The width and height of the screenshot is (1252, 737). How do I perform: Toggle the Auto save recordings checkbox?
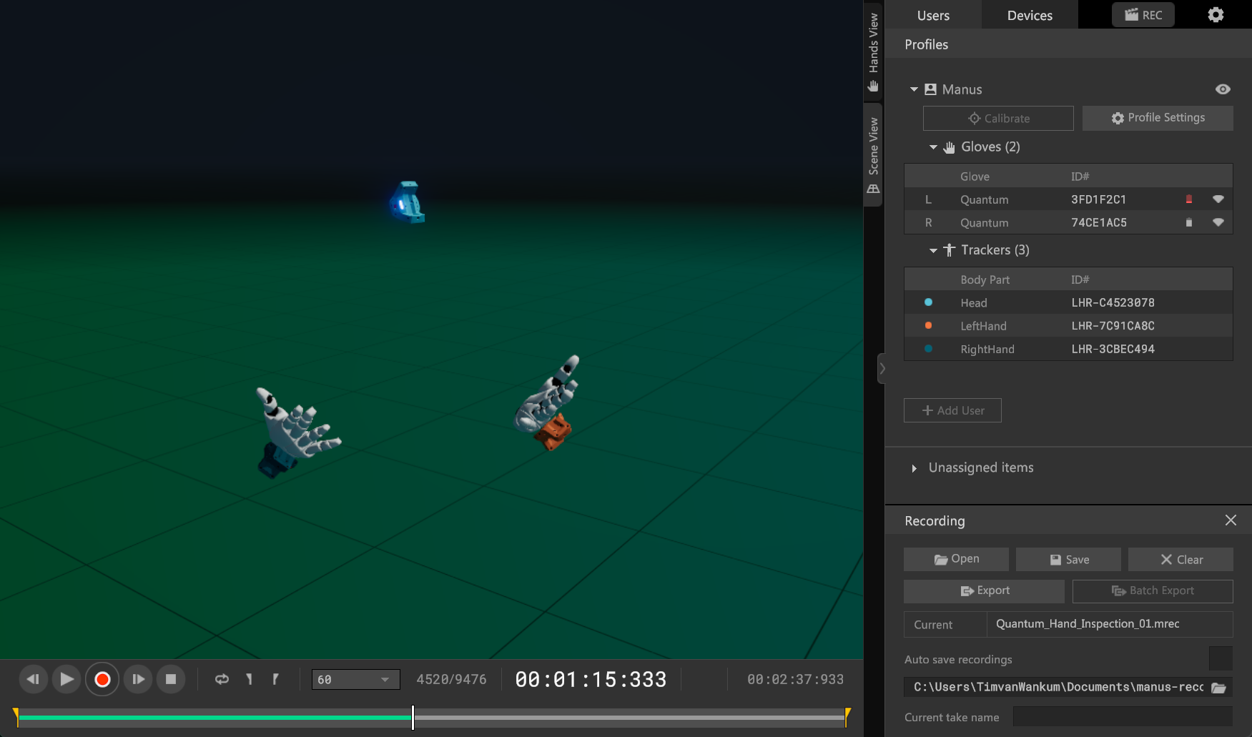coord(1220,658)
